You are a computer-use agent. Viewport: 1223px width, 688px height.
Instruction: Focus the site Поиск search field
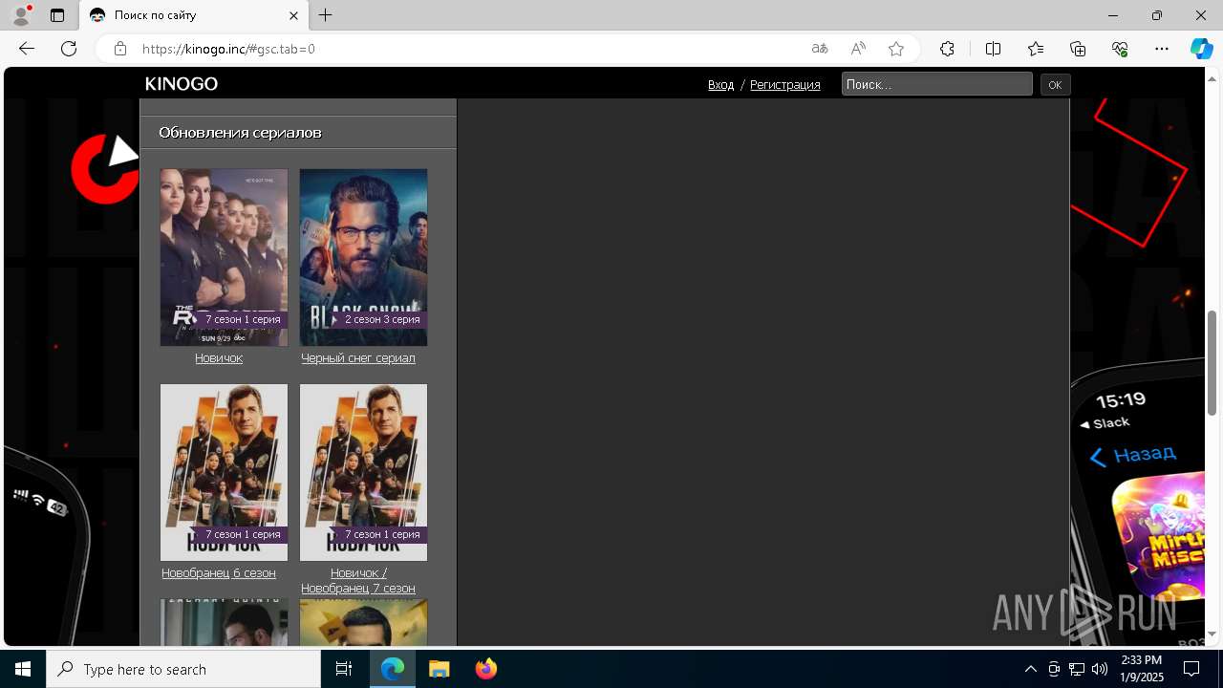point(937,84)
